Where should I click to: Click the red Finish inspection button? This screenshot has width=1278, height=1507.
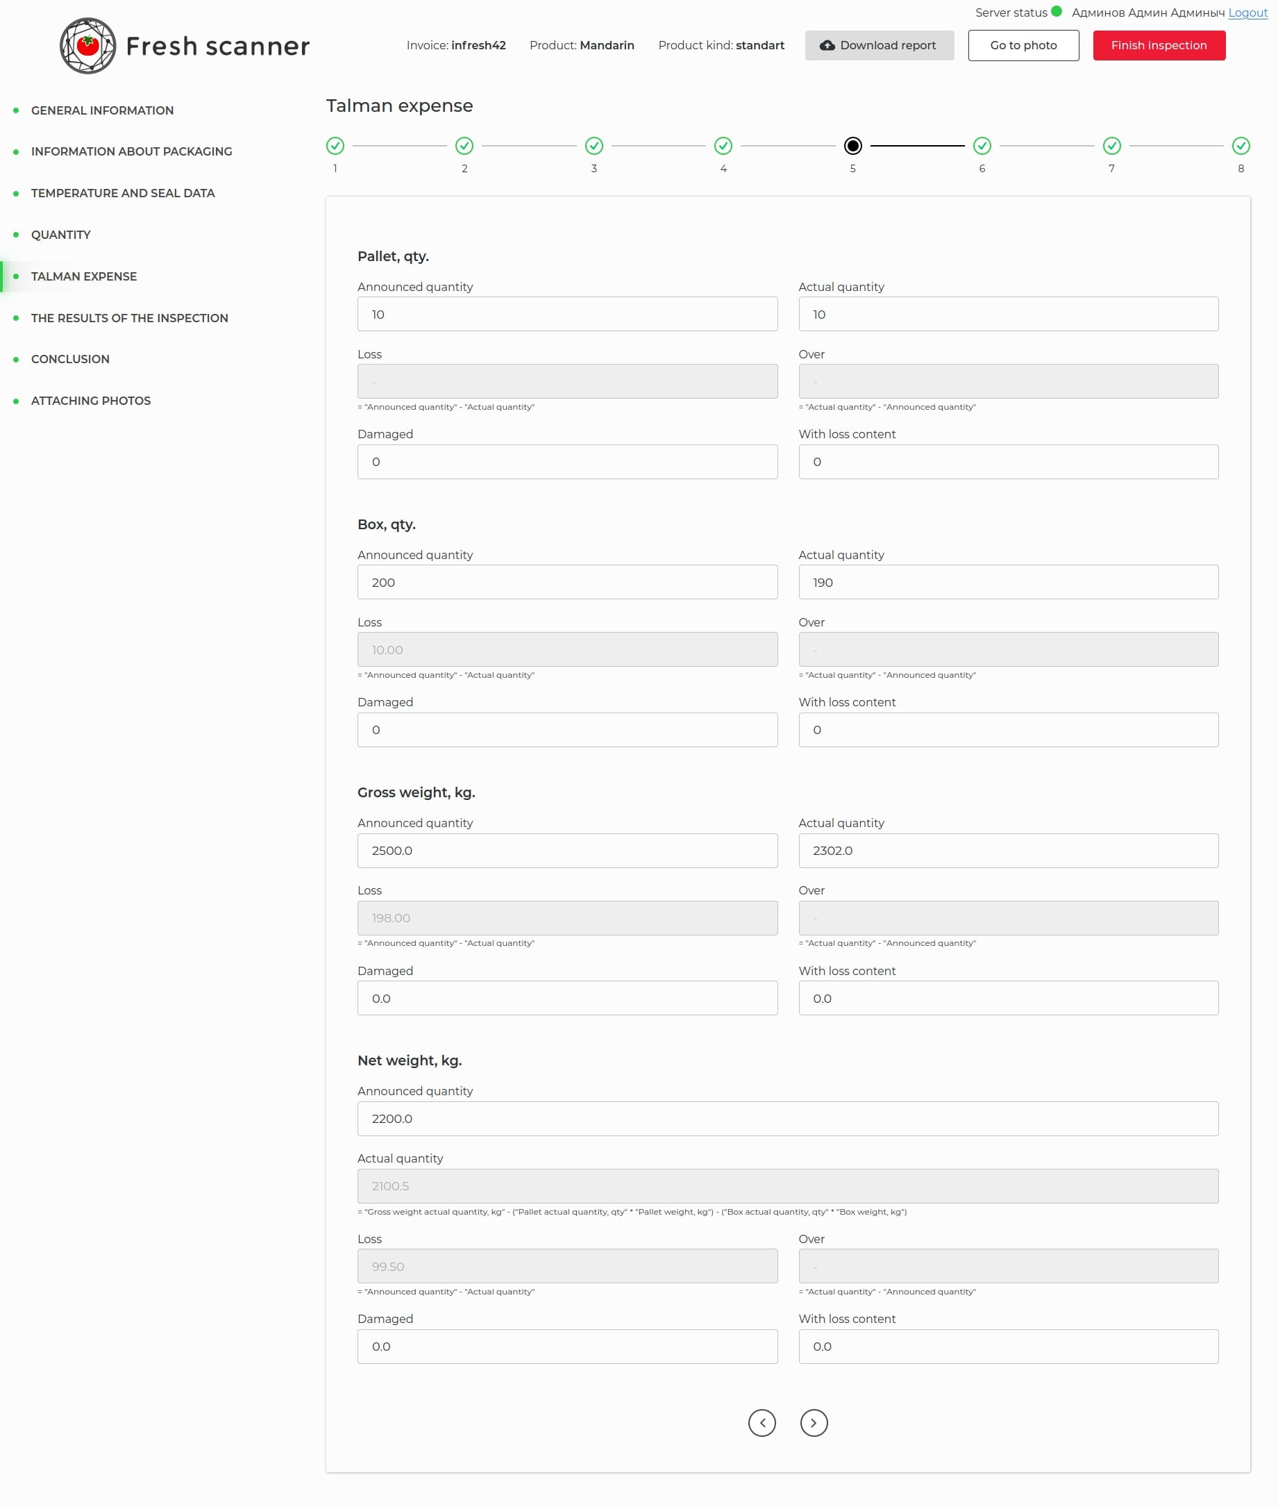1159,45
